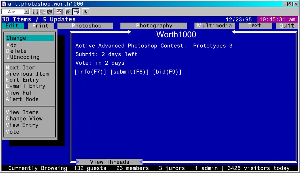Select View Full menu entry
Image resolution: width=300 pixels, height=173 pixels.
(20, 93)
